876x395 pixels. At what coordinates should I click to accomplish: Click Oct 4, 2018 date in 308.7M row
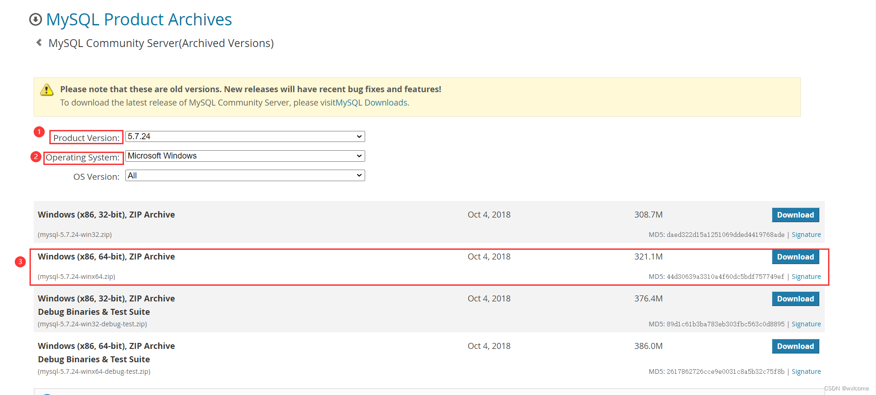[x=489, y=215]
